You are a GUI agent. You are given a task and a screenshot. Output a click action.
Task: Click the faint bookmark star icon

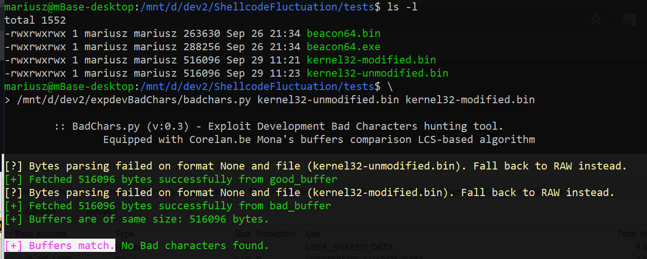pyautogui.click(x=596, y=19)
